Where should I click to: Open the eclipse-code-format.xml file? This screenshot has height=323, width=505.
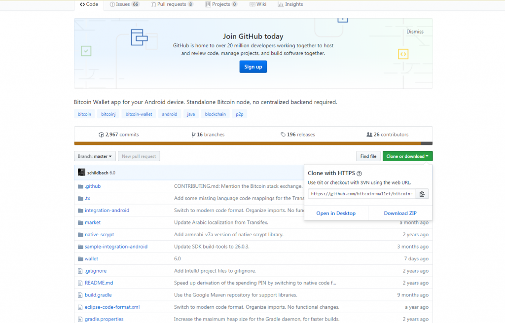click(112, 307)
